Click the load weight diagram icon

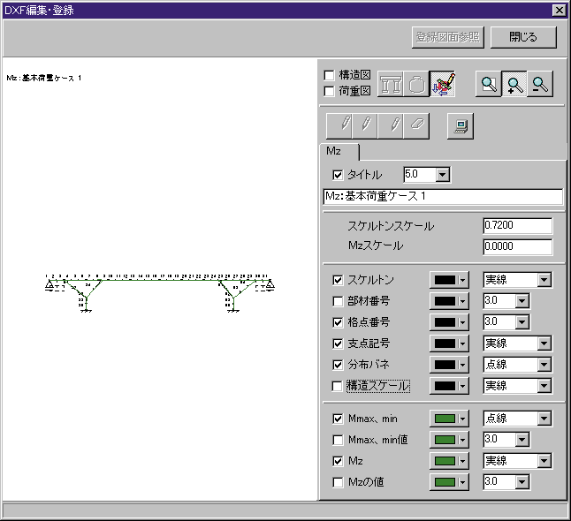pyautogui.click(x=418, y=84)
